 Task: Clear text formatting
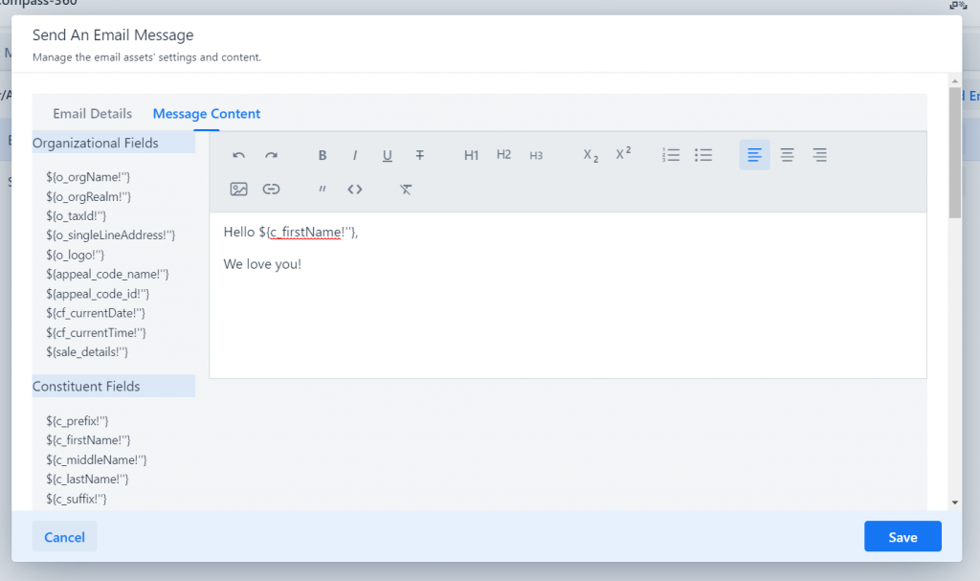(x=406, y=189)
